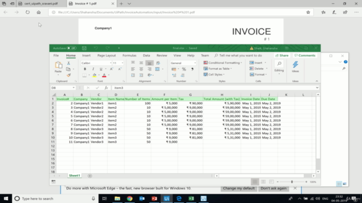The width and height of the screenshot is (362, 203).
Task: Apply Comma Style number format
Action: pos(192,69)
